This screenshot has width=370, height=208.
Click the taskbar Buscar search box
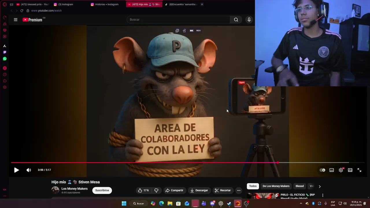click(x=138, y=203)
